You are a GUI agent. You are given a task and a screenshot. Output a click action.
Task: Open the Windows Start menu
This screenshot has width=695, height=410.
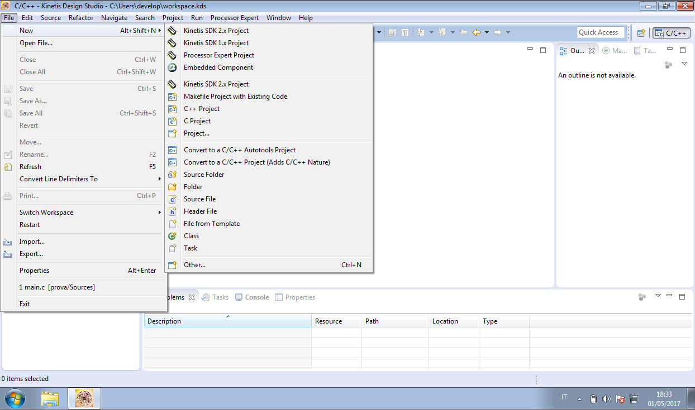click(15, 398)
